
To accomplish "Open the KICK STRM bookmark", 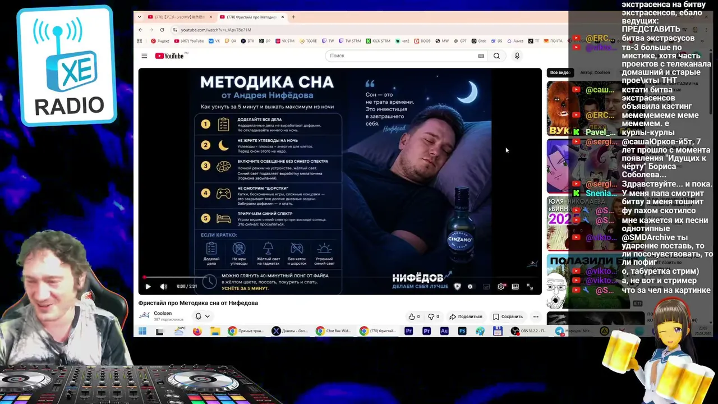I will 378,41.
